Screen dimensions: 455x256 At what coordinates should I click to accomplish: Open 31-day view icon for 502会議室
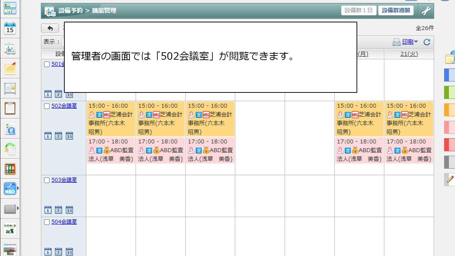pos(69,136)
